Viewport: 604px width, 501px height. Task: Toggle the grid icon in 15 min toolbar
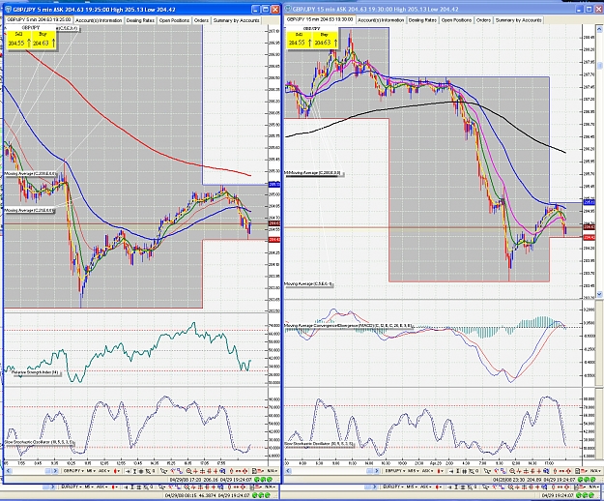pyautogui.click(x=464, y=471)
